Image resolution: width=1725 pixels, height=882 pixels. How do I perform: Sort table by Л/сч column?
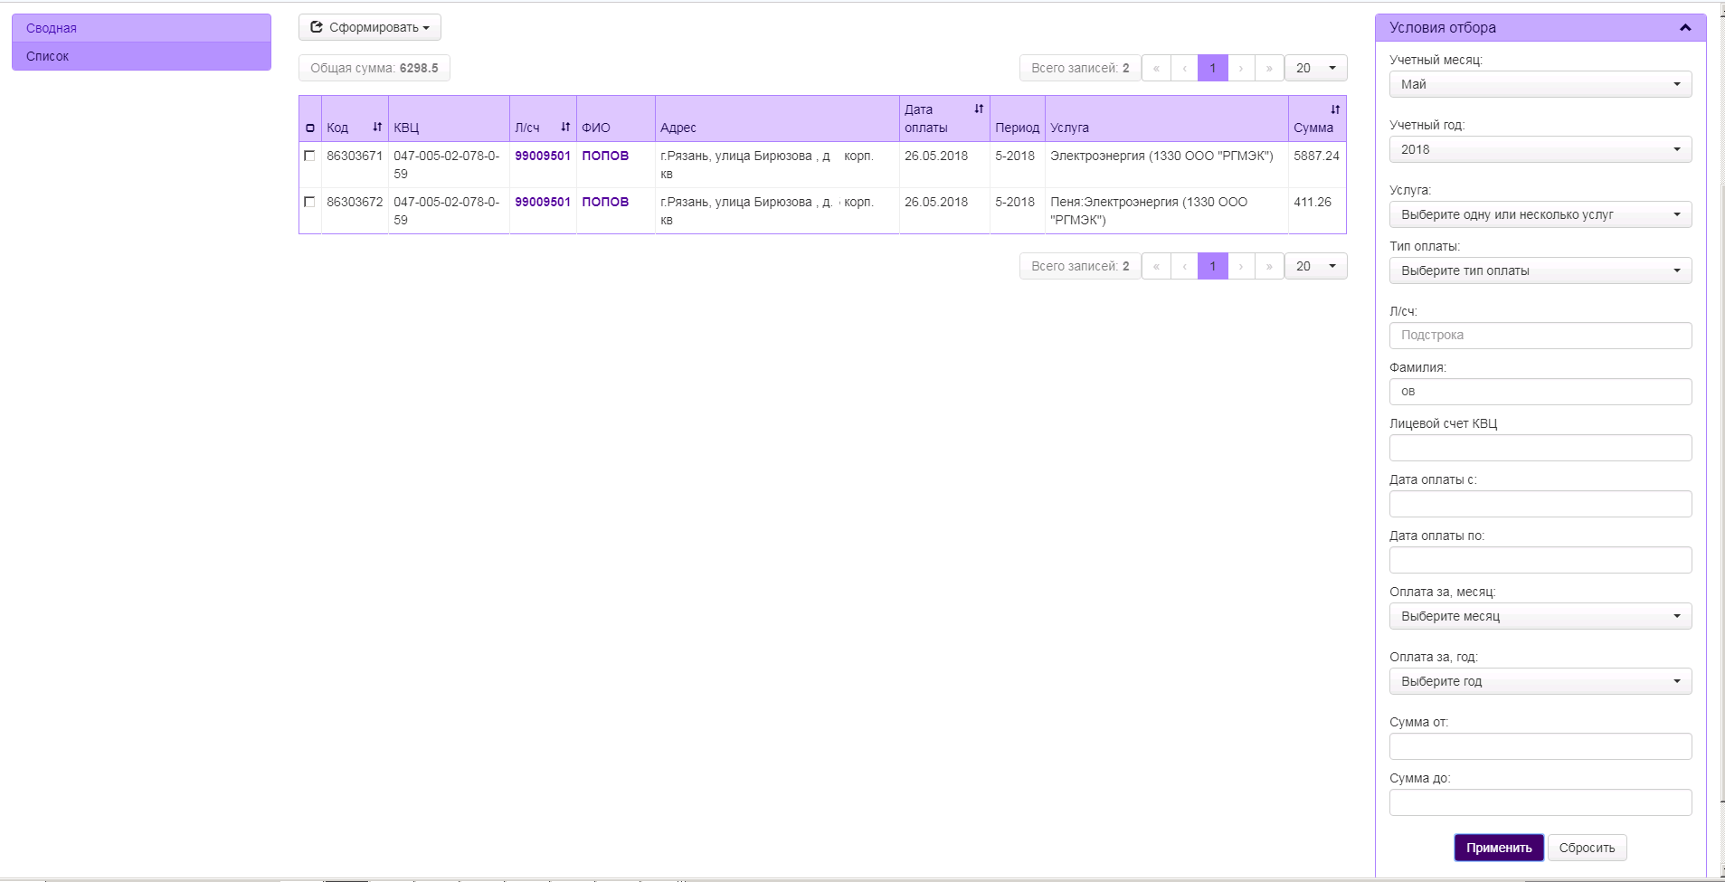pyautogui.click(x=565, y=128)
